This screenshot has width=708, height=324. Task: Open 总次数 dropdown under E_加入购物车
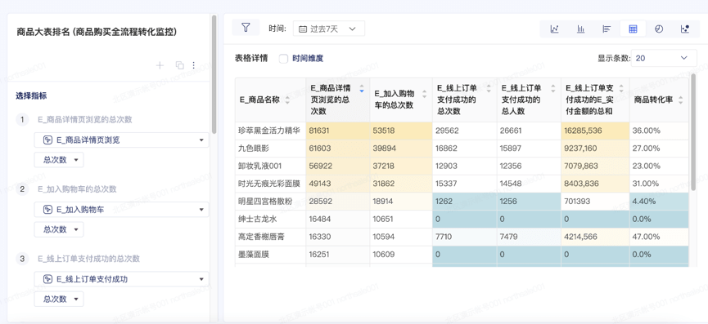(x=59, y=229)
